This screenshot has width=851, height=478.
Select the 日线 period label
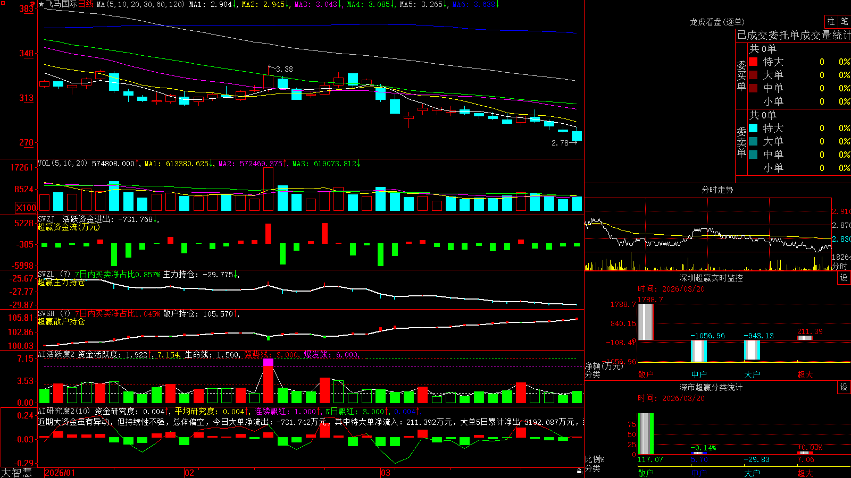(x=86, y=4)
